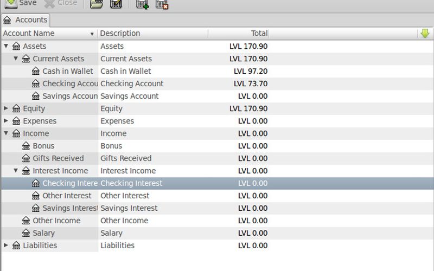Viewport: 434px width, 271px height.
Task: Click the LVL 97.20 total value
Action: coord(251,71)
